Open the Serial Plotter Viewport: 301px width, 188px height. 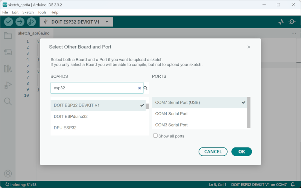[281, 22]
